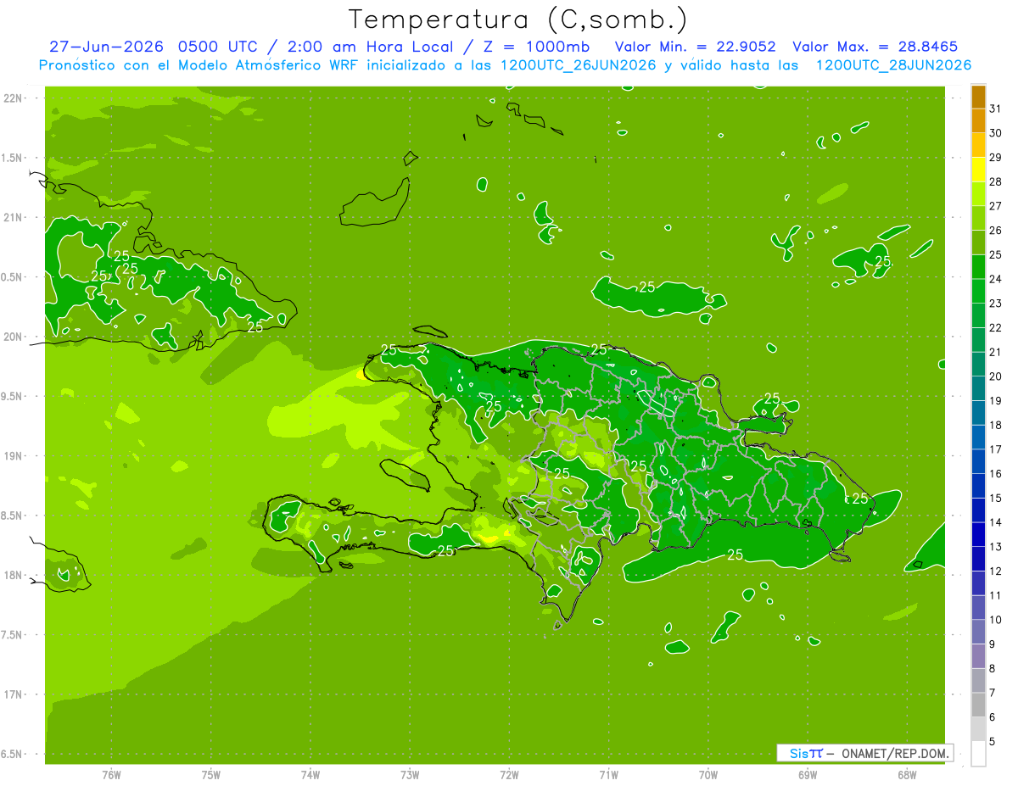Click the 76W longitude axis label
The image size is (1018, 786).
tap(111, 775)
